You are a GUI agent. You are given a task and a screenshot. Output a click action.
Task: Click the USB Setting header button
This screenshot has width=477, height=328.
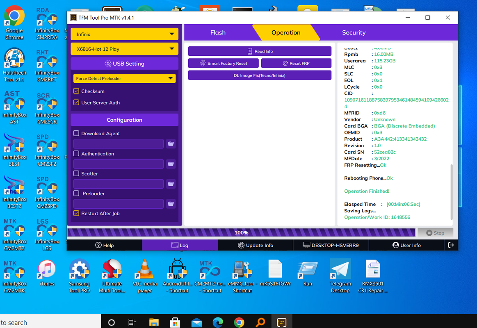click(x=124, y=64)
